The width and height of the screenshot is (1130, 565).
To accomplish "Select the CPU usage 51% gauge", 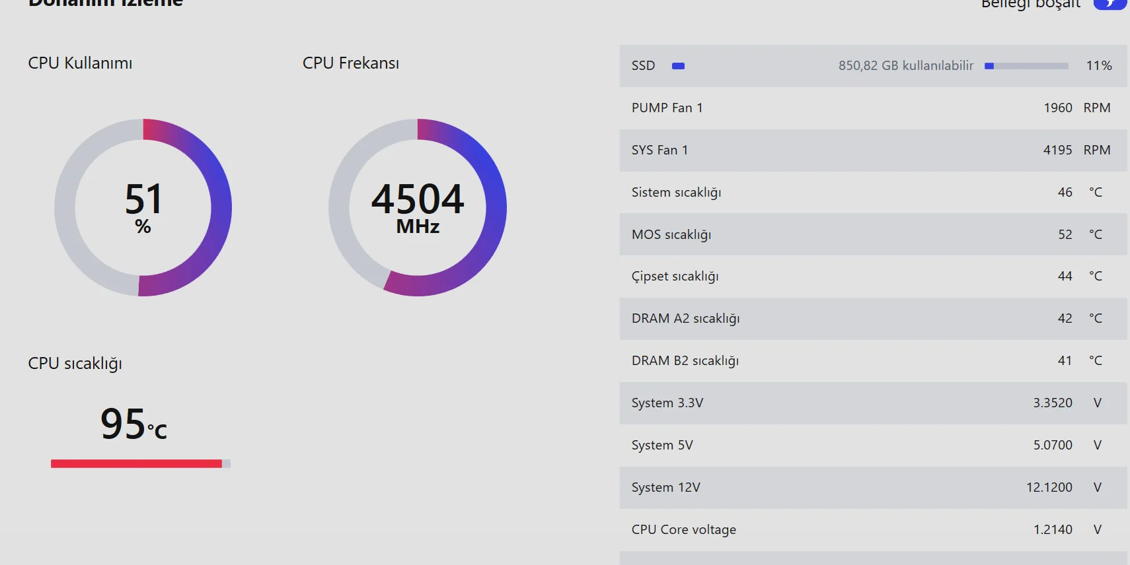I will pos(143,207).
